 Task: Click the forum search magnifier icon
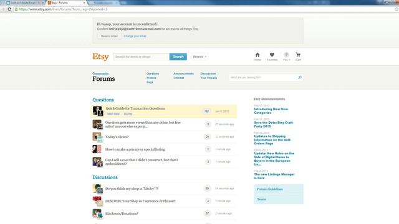[x=300, y=77]
